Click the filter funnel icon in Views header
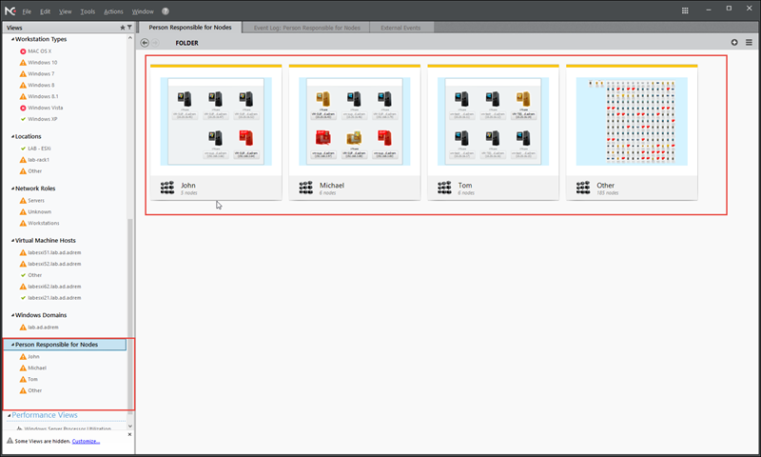 [129, 28]
